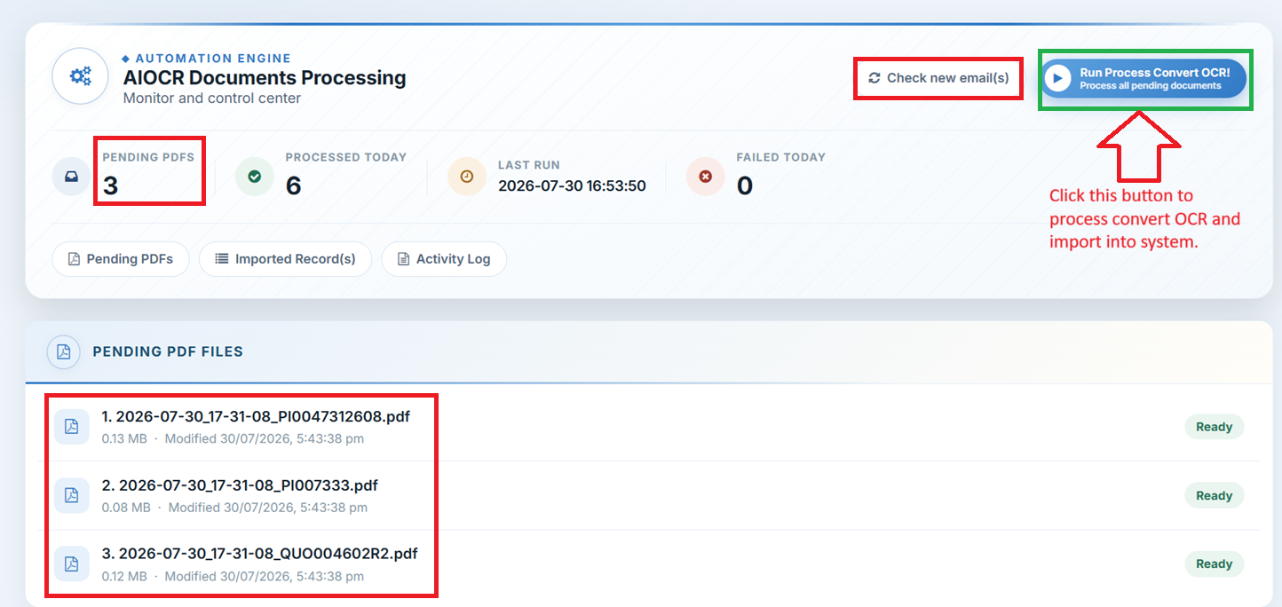Click the green checkmark Processed Today icon

click(x=255, y=176)
